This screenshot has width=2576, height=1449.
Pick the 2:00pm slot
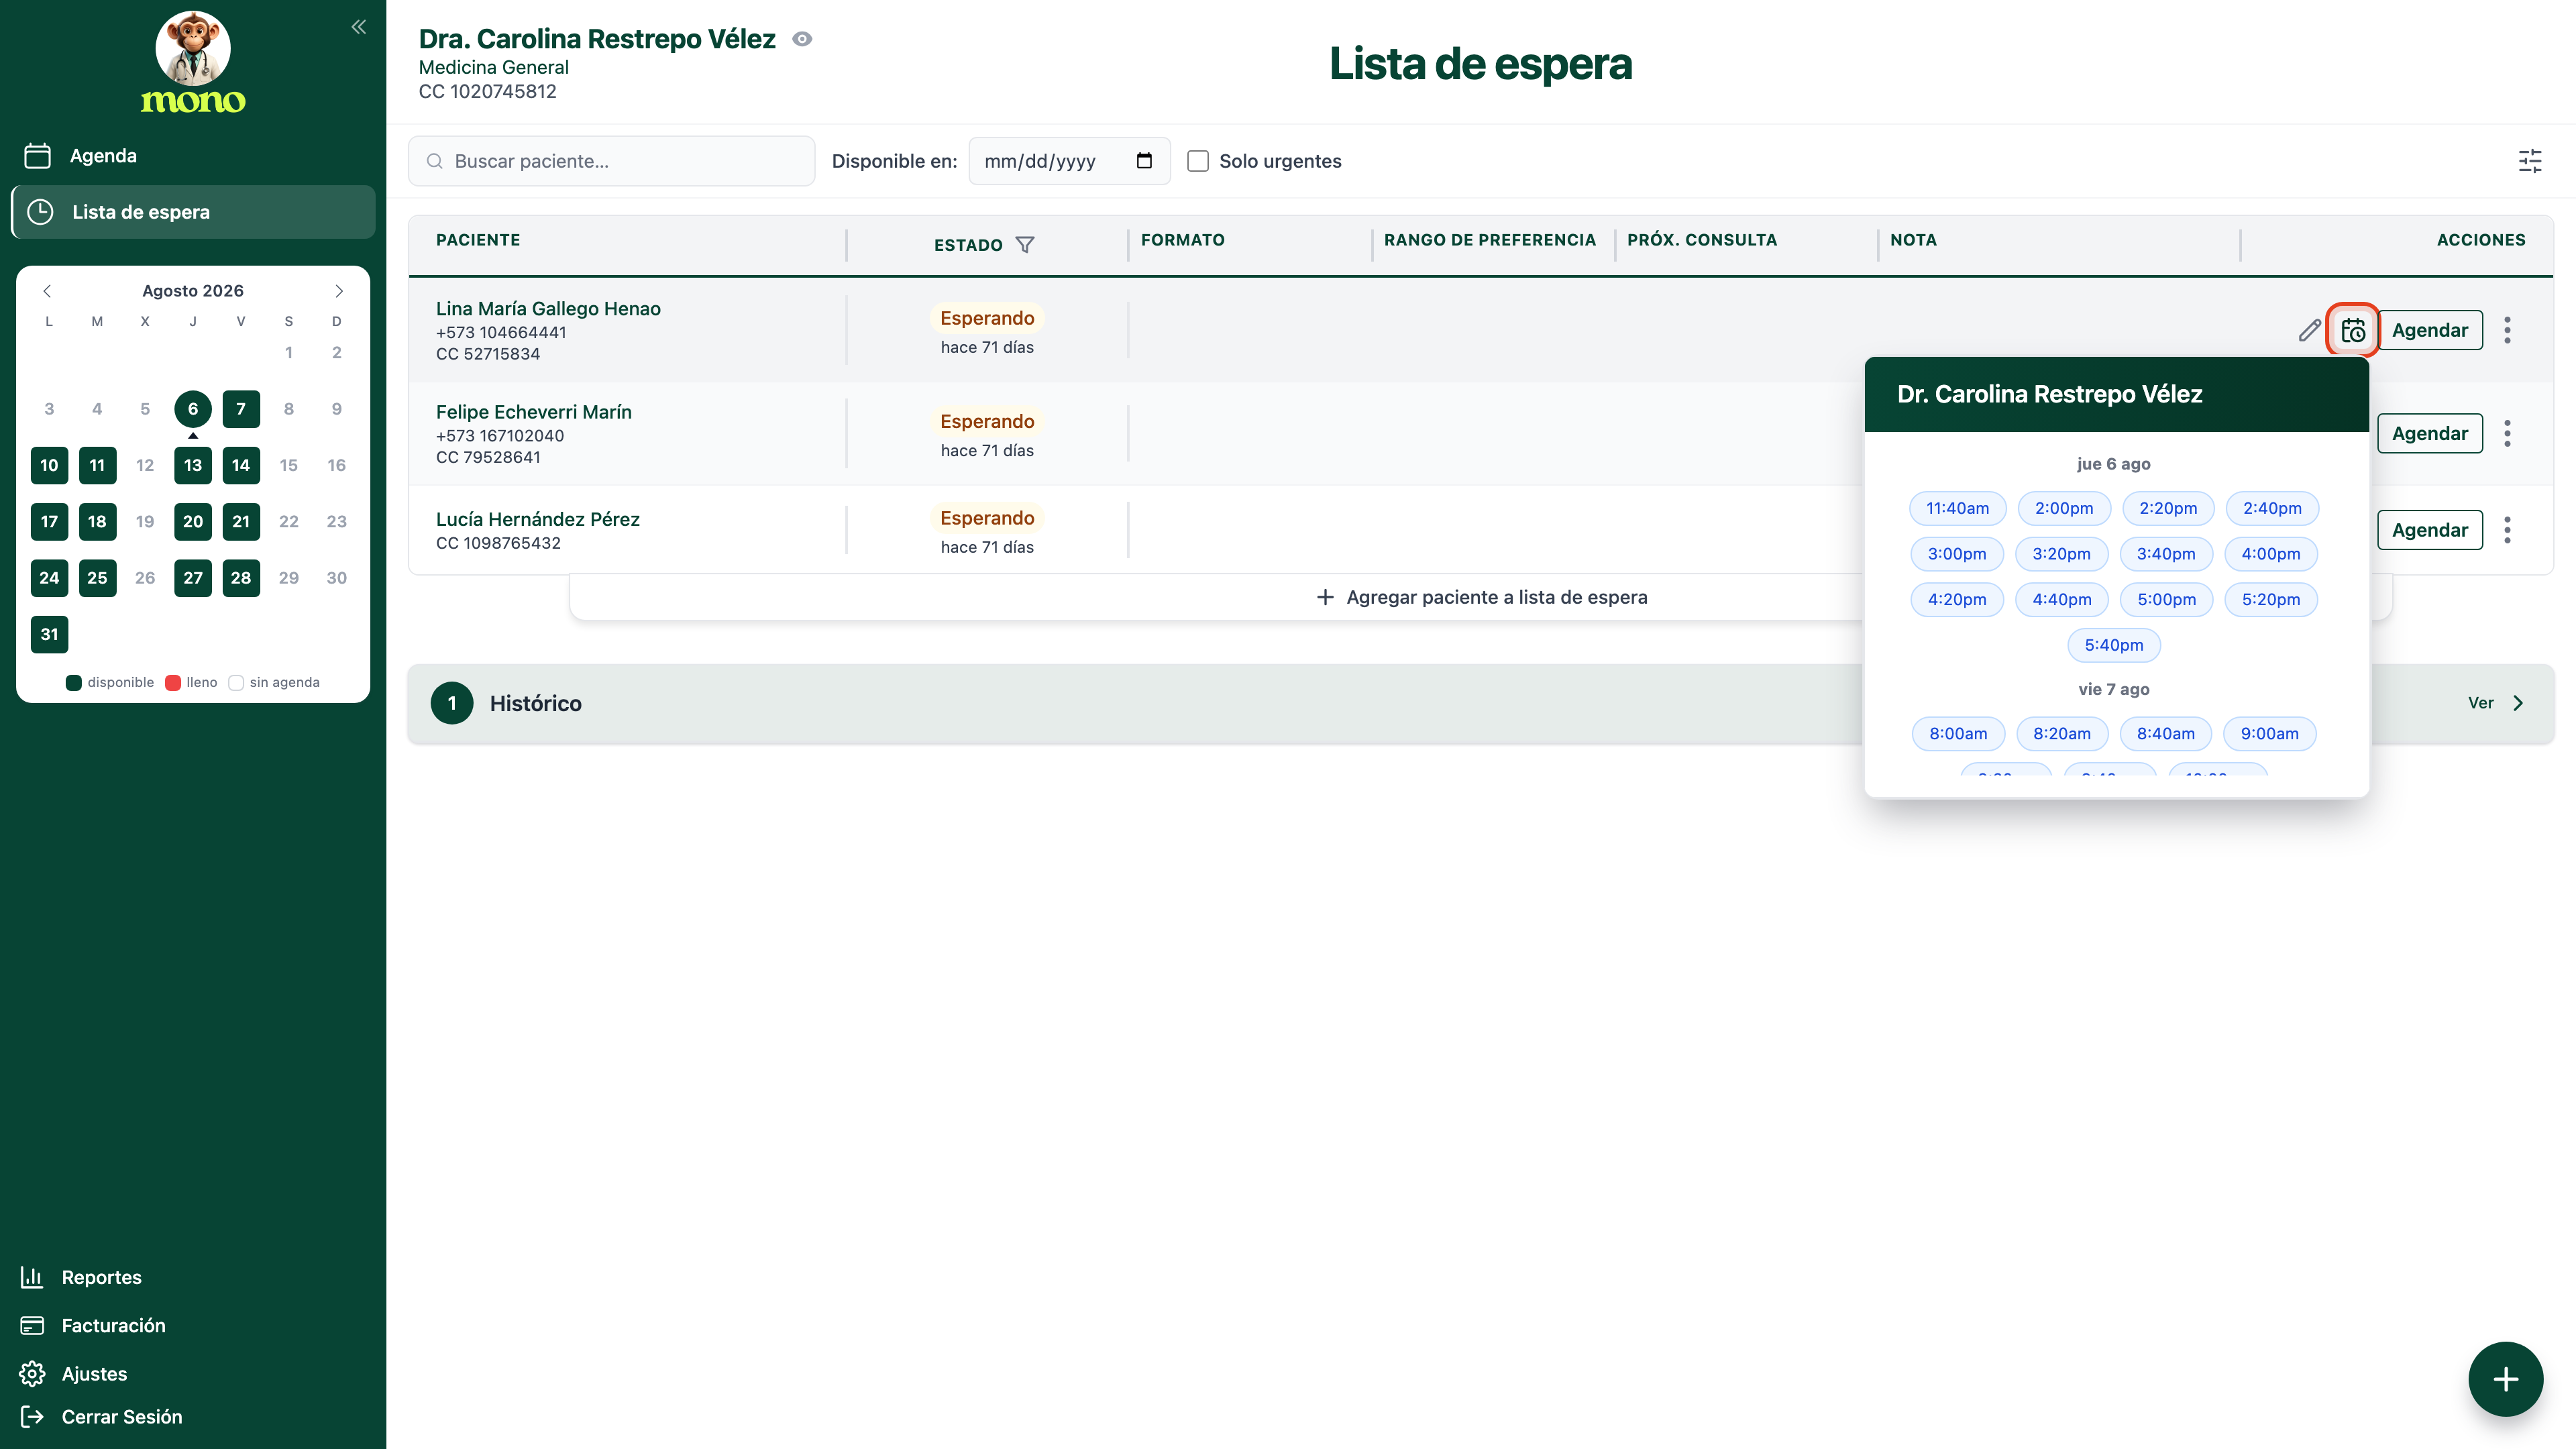2063,508
